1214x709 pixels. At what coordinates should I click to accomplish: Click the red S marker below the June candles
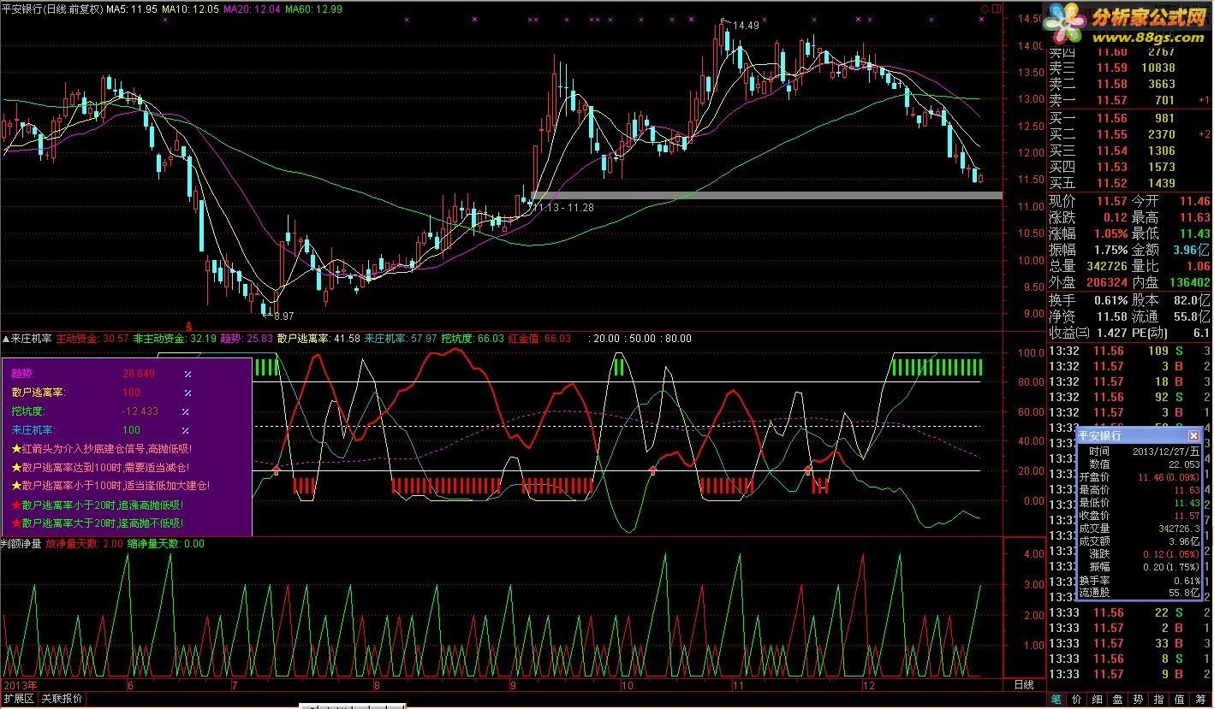[x=188, y=328]
